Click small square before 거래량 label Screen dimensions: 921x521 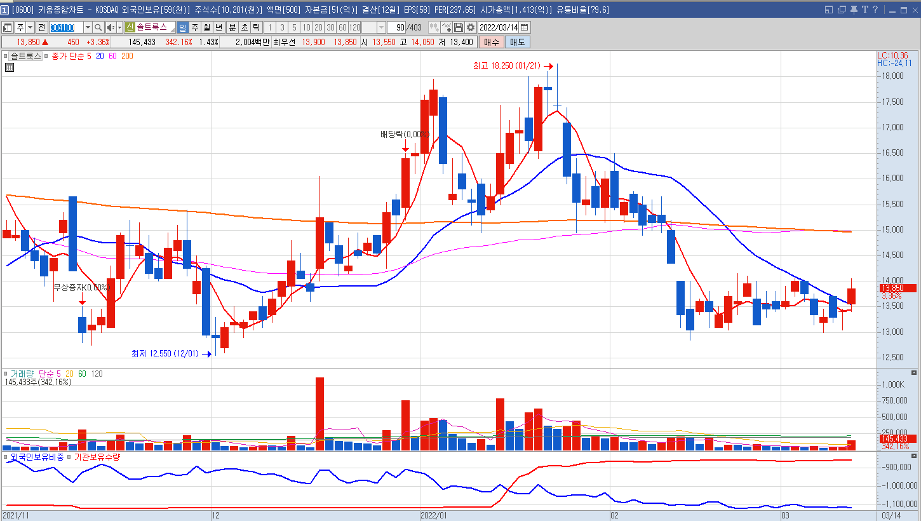(x=6, y=374)
